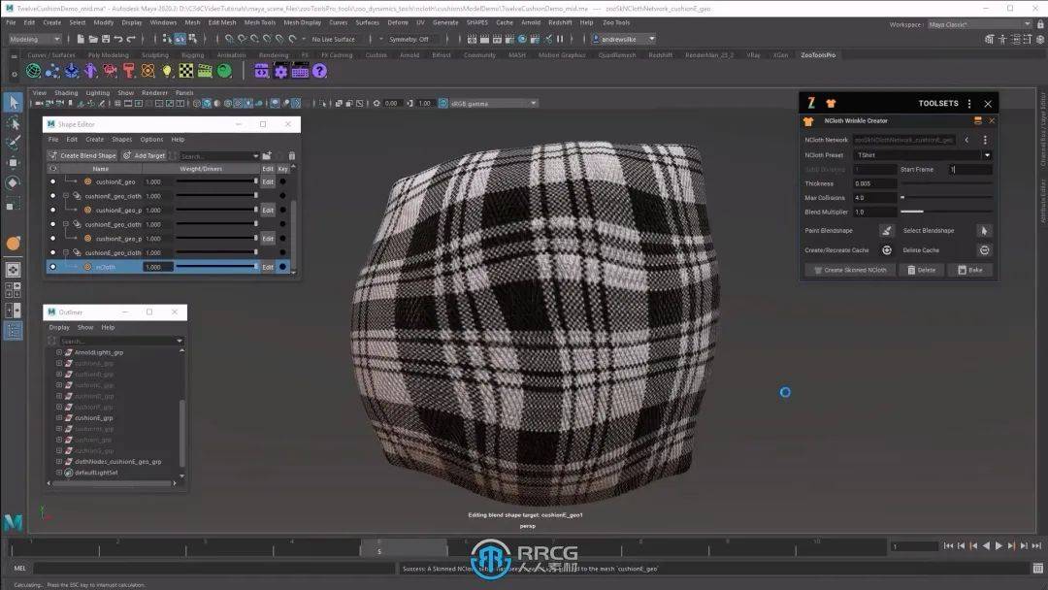1048x590 pixels.
Task: Toggle the Key dot for cushionE_geo
Action: pos(281,181)
